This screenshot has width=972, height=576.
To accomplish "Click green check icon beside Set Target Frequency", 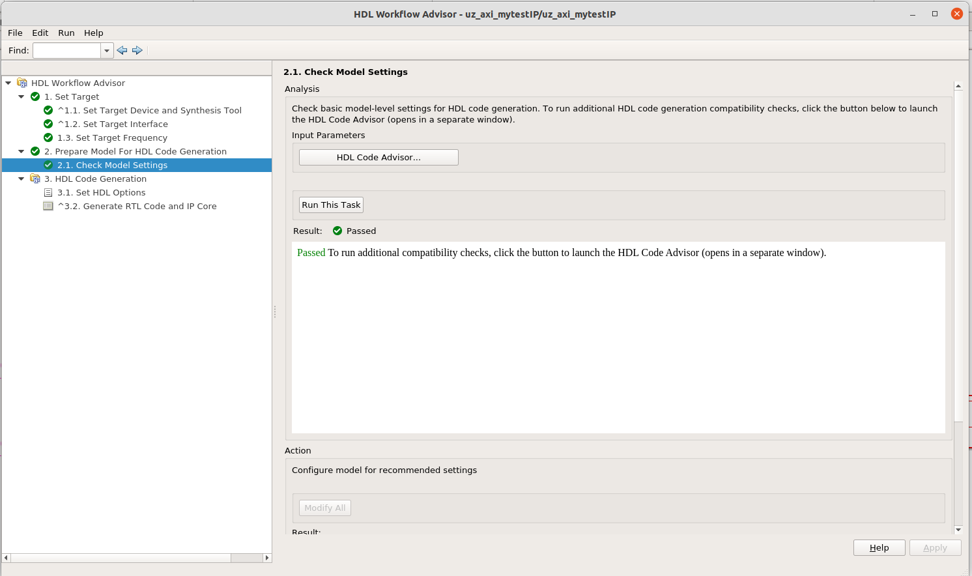I will [x=48, y=137].
